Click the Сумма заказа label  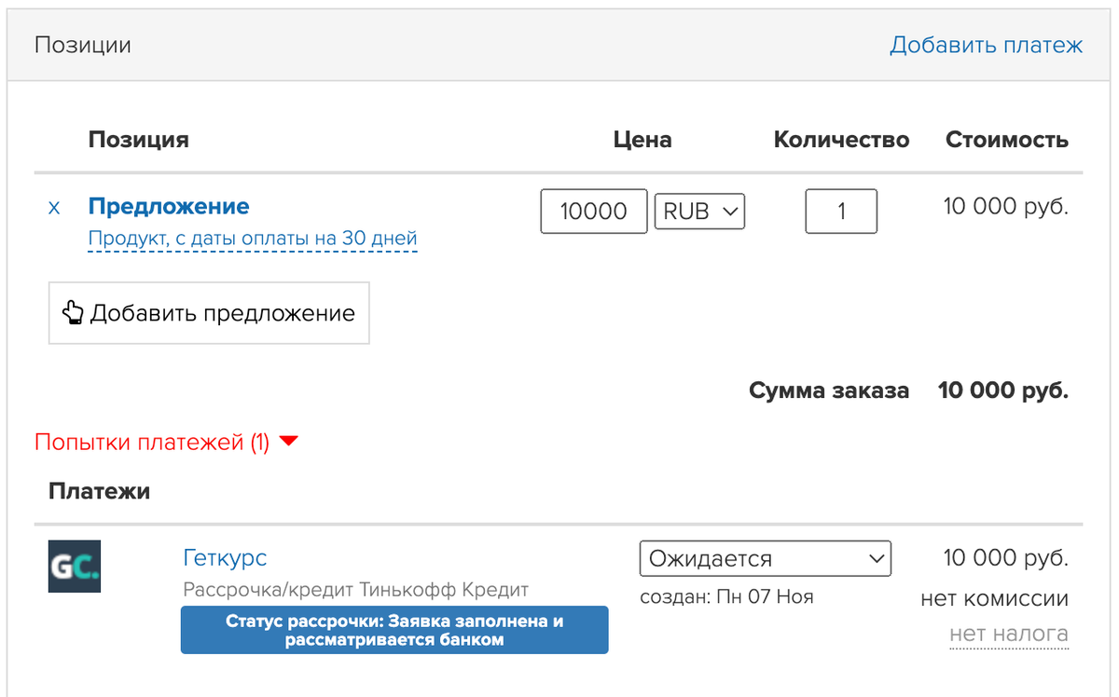point(829,390)
